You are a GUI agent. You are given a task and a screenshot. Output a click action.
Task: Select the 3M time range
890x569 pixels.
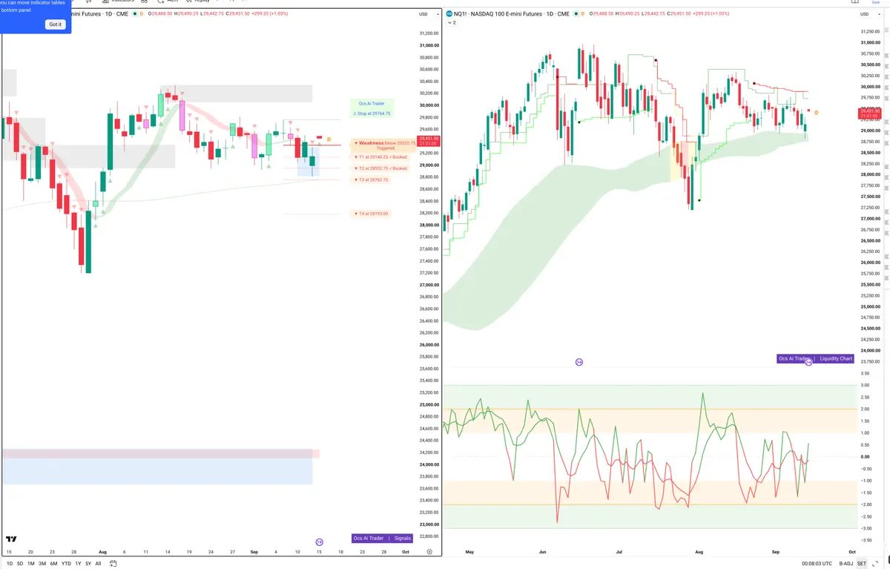pos(42,564)
